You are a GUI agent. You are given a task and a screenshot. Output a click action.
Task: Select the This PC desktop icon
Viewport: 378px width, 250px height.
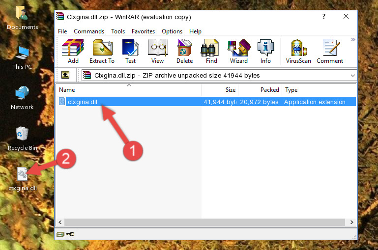(x=22, y=58)
